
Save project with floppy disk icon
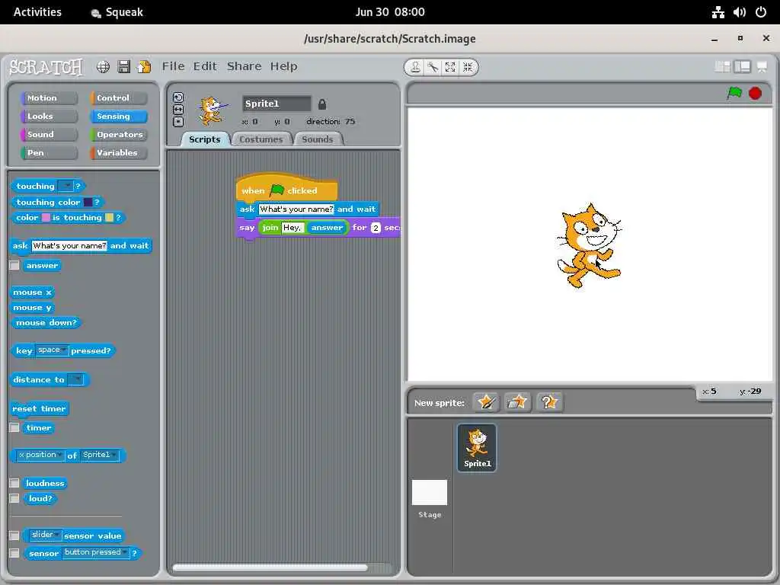pos(124,67)
